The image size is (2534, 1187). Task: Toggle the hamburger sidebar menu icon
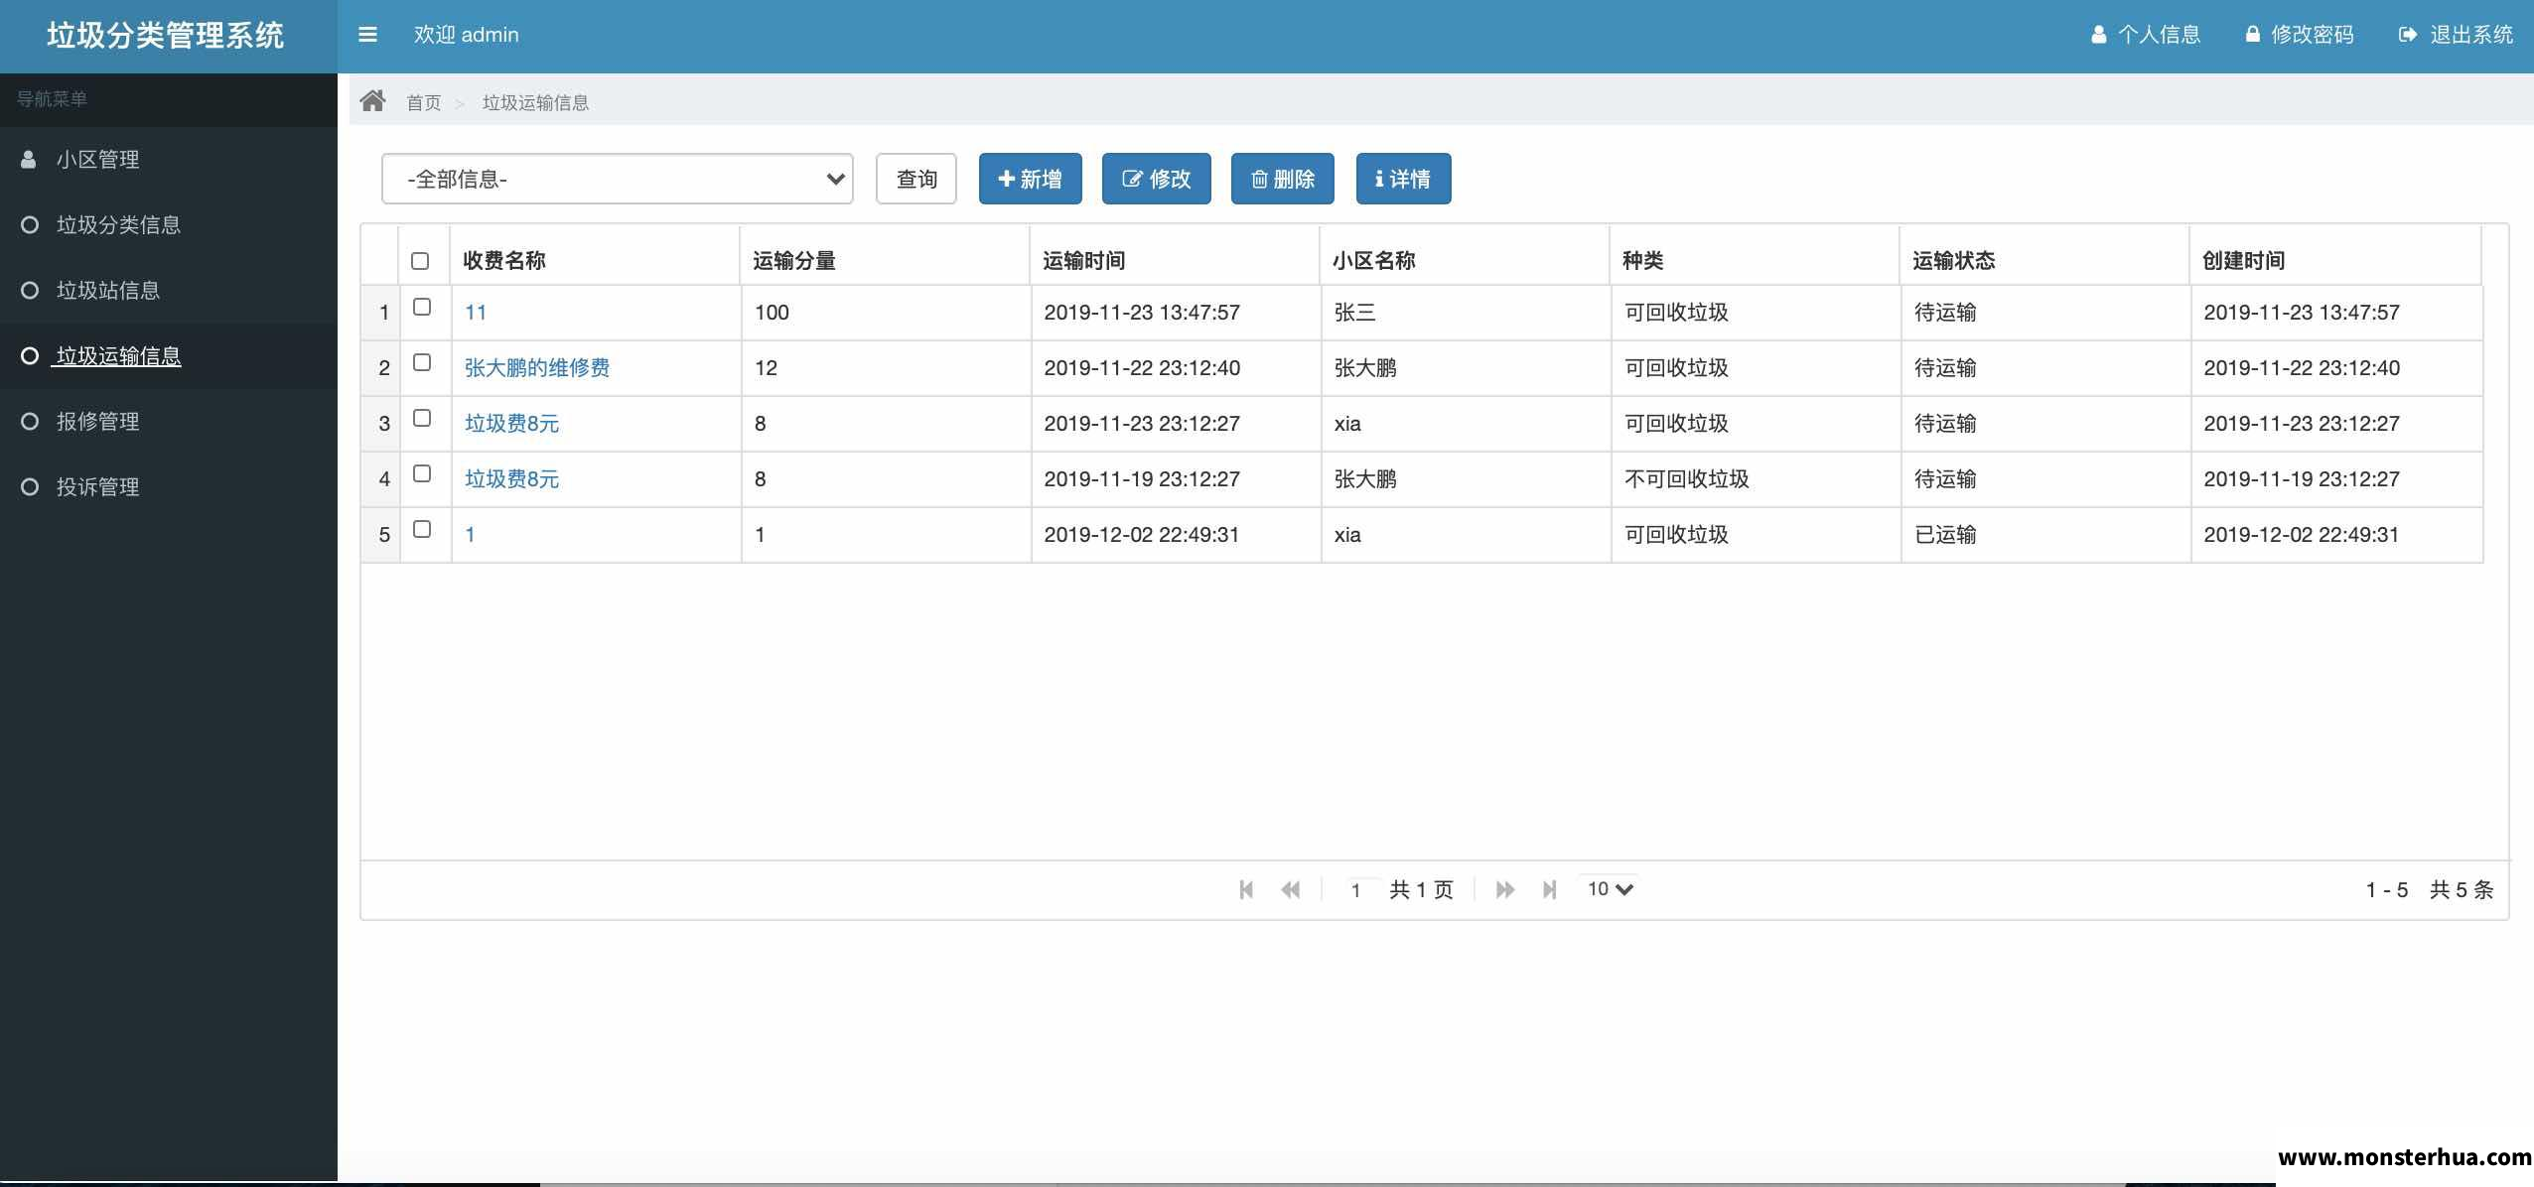[367, 35]
